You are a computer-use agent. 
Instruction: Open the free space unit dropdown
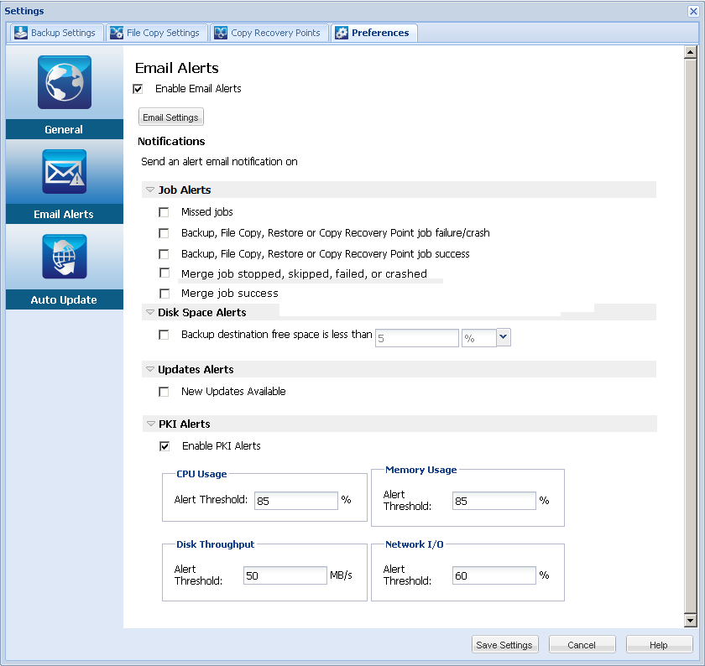coord(504,337)
